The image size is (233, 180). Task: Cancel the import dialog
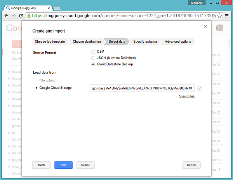click(x=191, y=165)
